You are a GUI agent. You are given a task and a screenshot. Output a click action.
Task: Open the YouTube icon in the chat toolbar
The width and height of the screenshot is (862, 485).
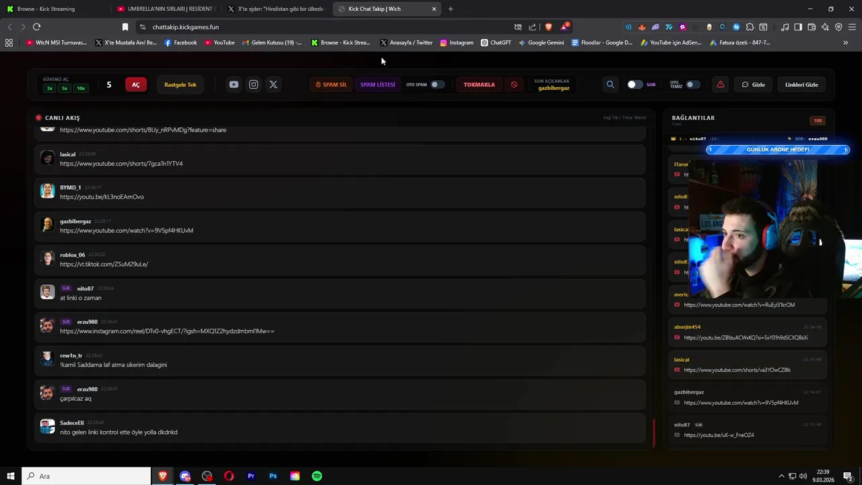point(234,85)
